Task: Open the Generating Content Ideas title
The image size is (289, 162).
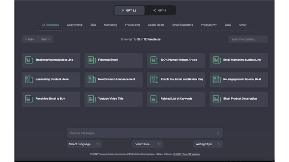Action: (52, 79)
